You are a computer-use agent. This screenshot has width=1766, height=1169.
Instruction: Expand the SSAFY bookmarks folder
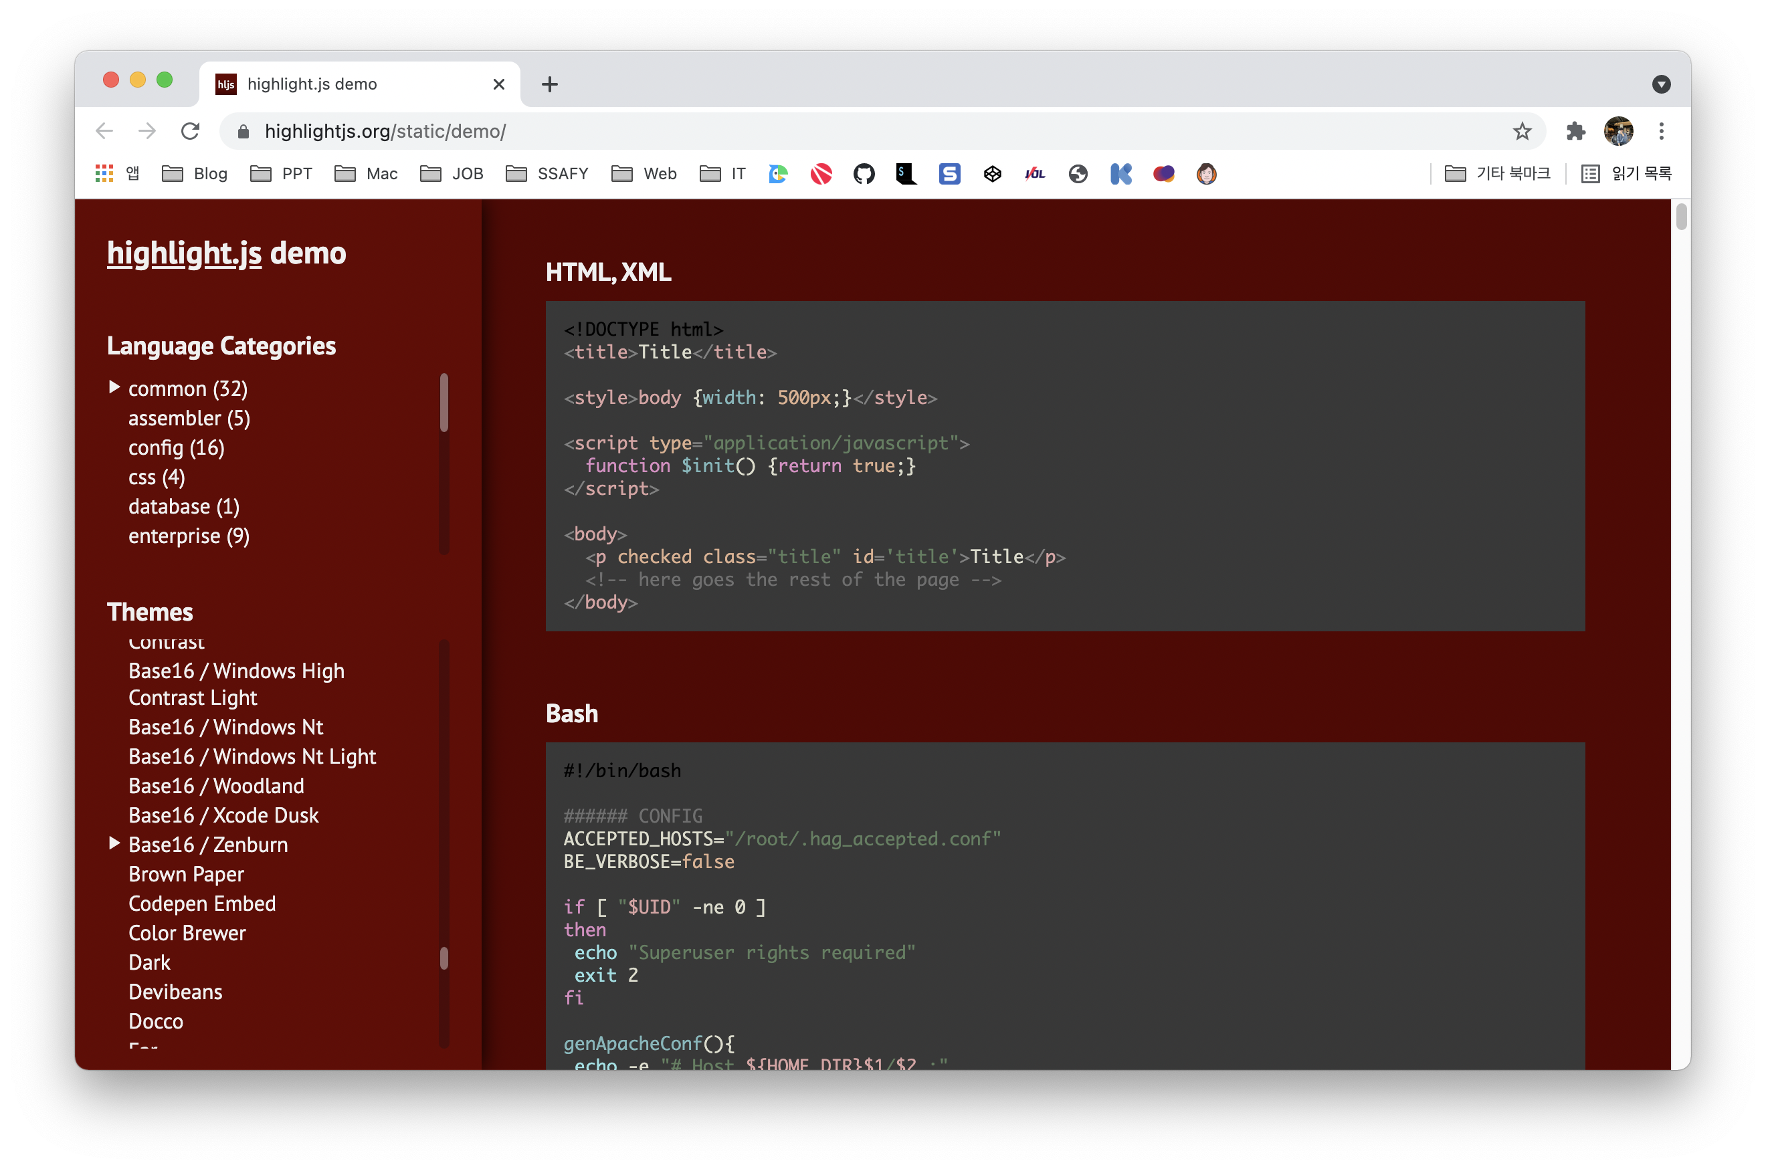[x=547, y=174]
